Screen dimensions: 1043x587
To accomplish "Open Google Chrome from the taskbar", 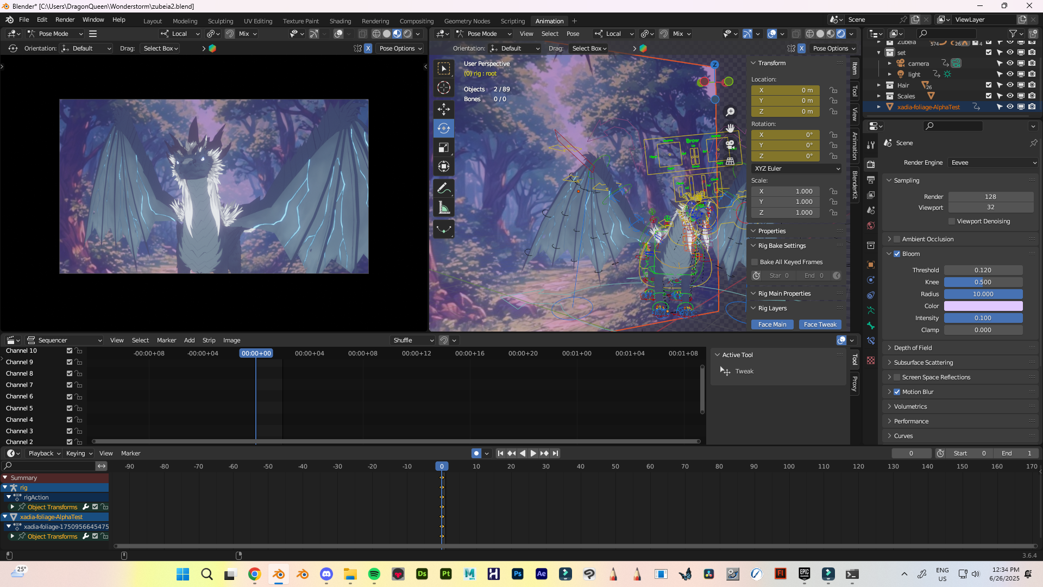I will point(255,574).
